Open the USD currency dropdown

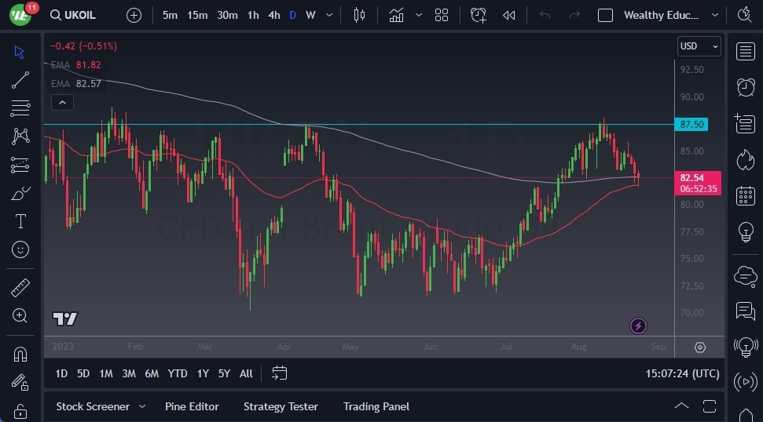[699, 46]
